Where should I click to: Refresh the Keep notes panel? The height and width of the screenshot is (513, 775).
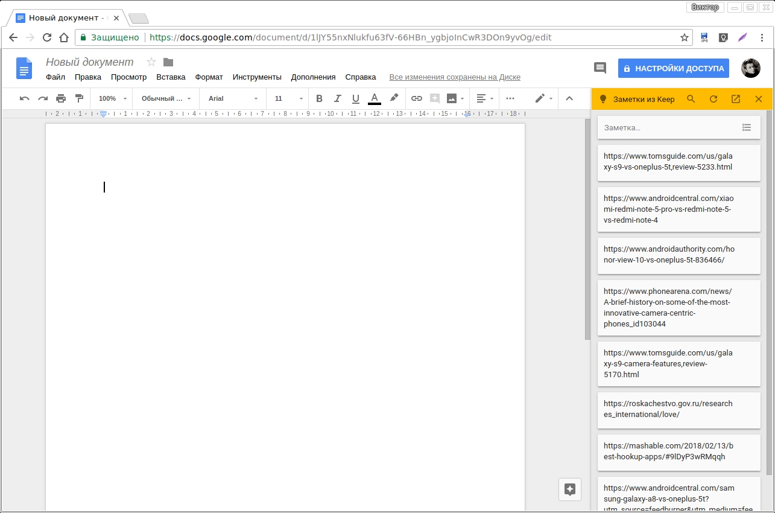[x=713, y=99]
